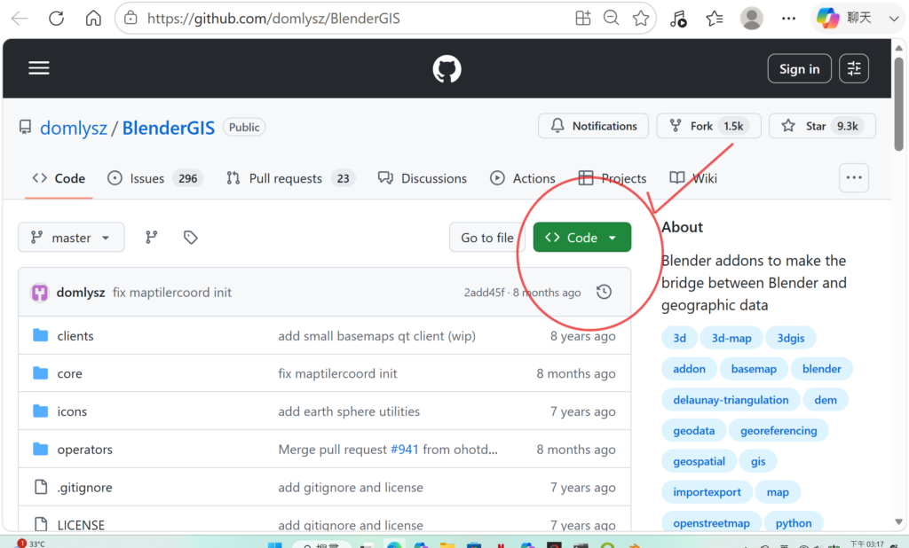Open the BlenderGIS repository name link
This screenshot has width=909, height=548.
point(169,128)
